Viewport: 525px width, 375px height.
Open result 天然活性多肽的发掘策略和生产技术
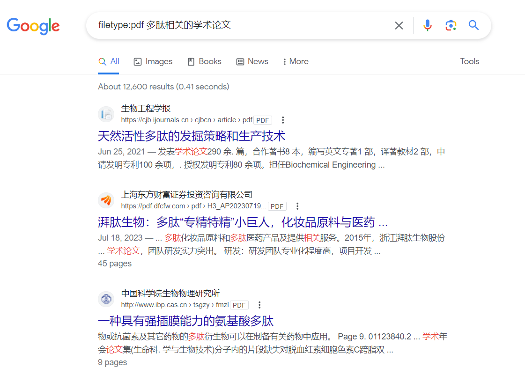tap(192, 136)
